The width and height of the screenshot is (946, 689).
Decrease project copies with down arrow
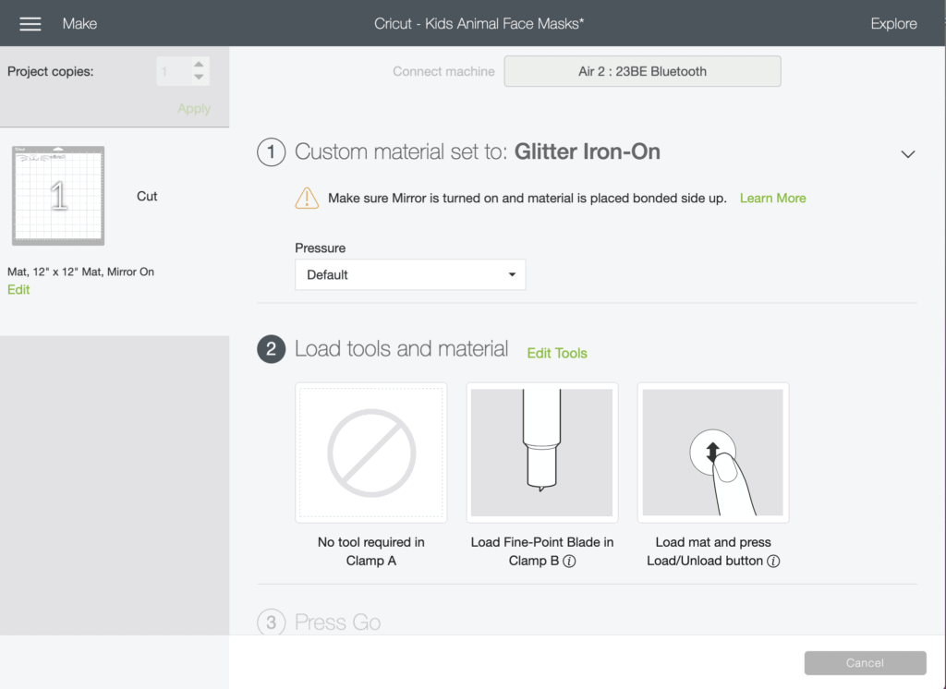[199, 78]
